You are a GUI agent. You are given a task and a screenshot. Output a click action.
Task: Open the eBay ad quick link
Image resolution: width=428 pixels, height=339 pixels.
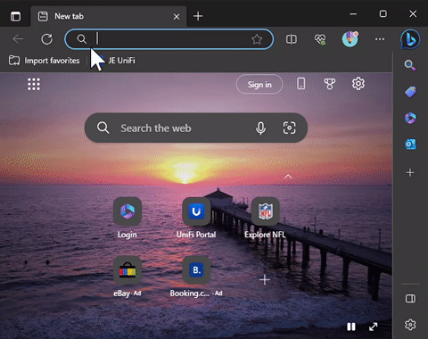(128, 277)
